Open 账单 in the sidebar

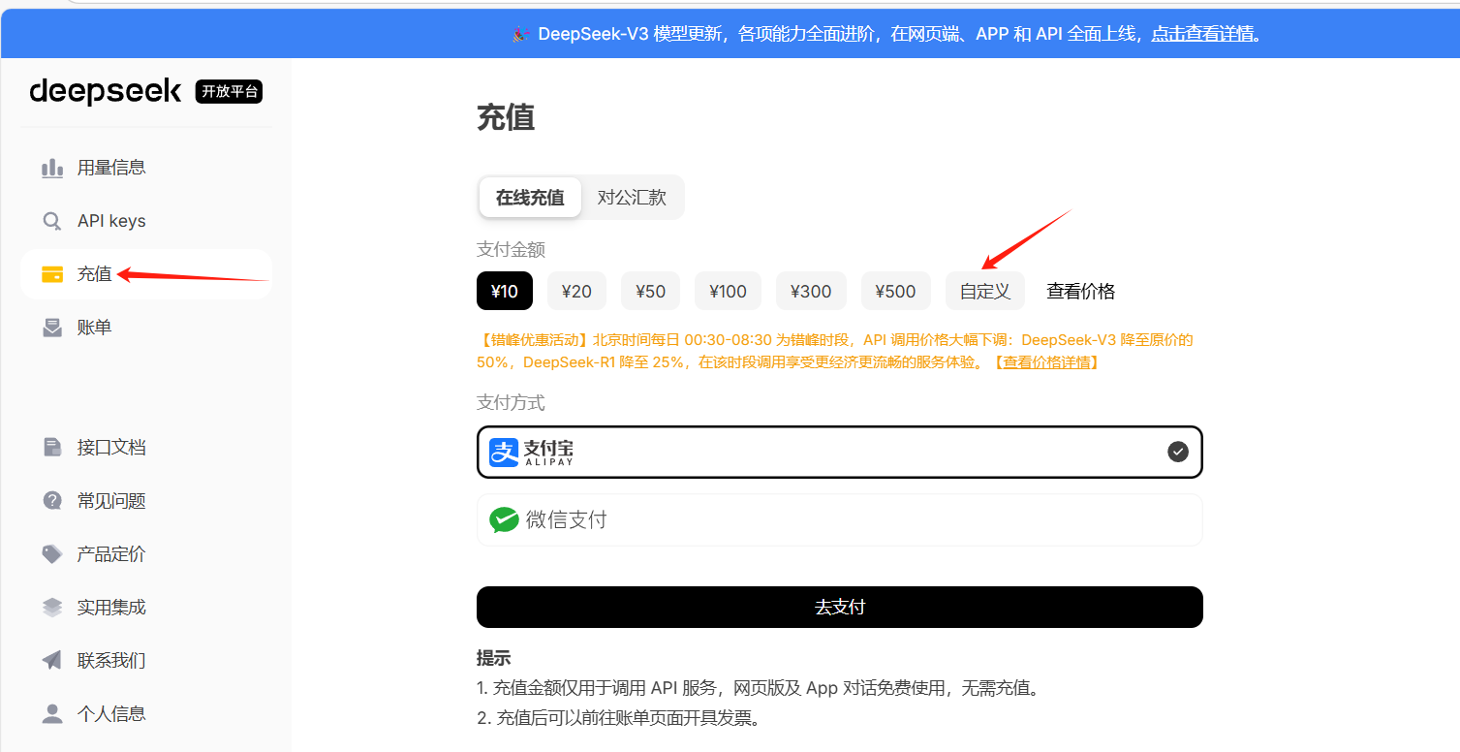coord(145,328)
